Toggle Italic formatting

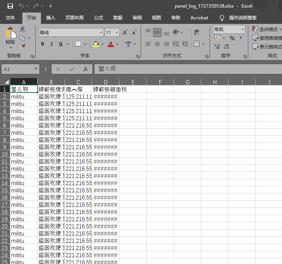coord(52,44)
